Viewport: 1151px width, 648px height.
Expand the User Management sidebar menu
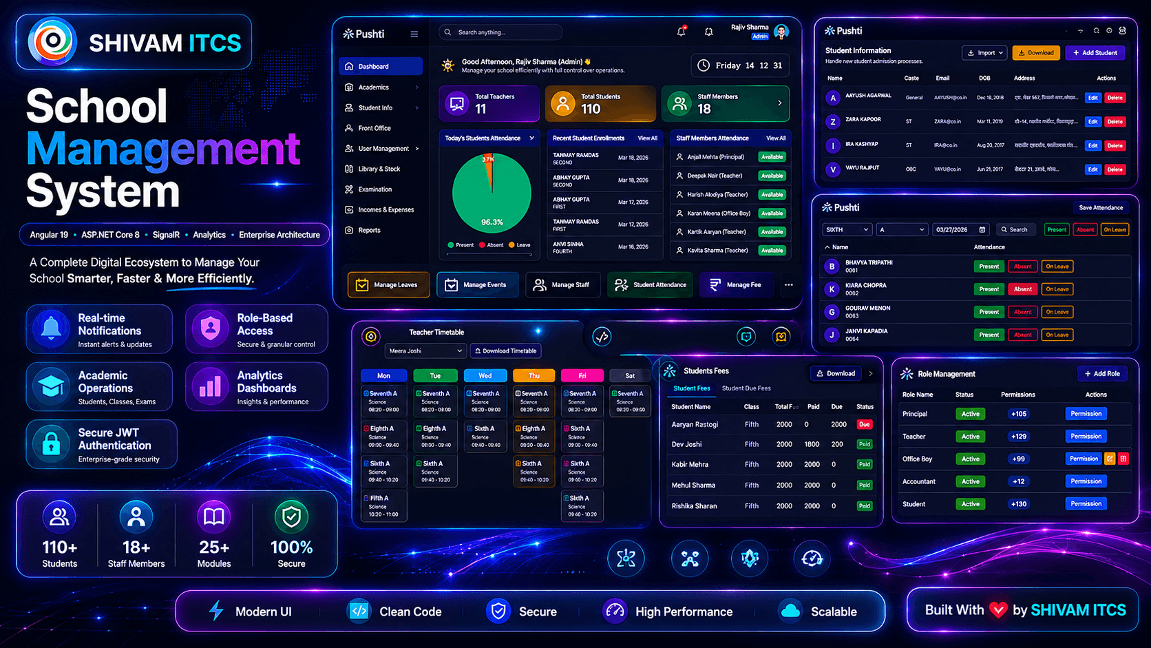coord(381,149)
